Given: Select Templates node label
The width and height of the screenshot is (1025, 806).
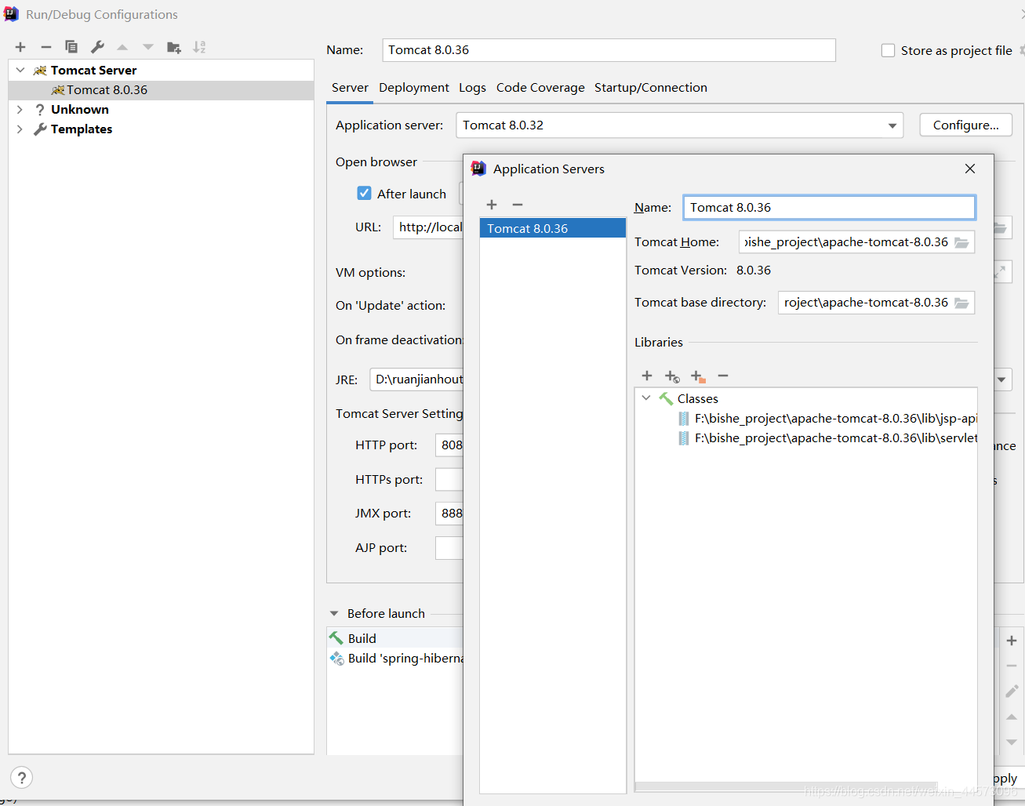Looking at the screenshot, I should coord(82,129).
